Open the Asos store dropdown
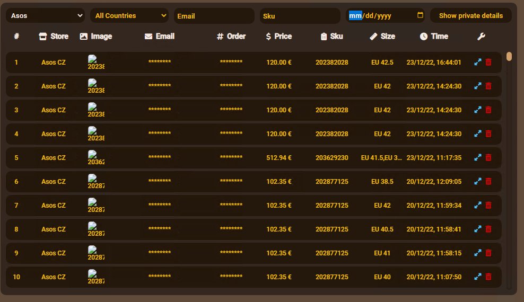 pos(46,16)
